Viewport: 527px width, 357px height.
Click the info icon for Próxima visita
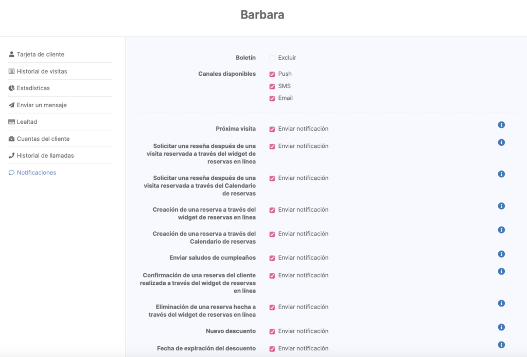501,125
